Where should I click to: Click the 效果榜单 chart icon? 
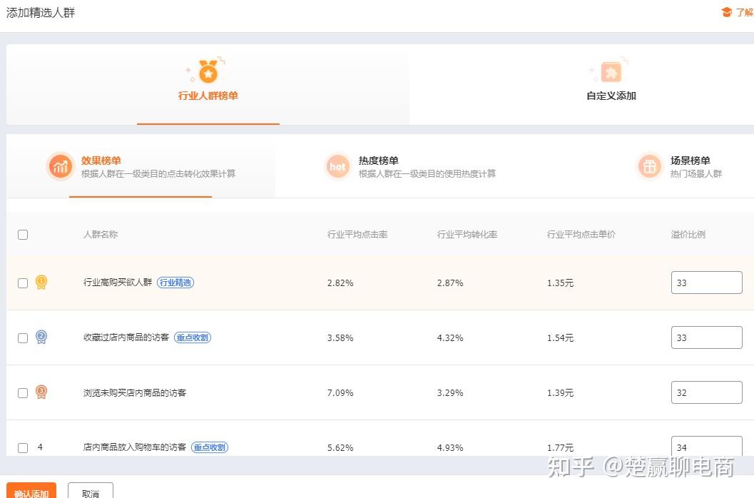(x=60, y=166)
